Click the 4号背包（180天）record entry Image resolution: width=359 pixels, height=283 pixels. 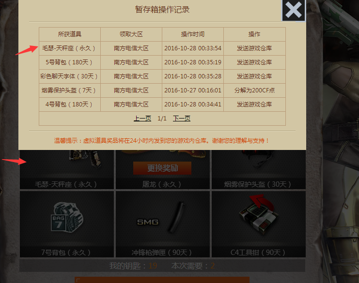click(x=69, y=104)
